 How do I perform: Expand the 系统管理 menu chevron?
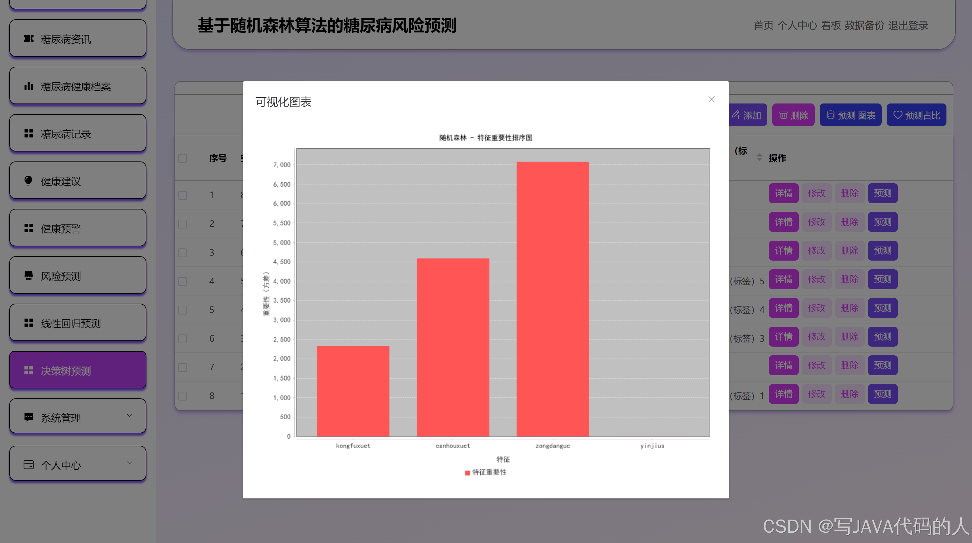click(129, 416)
